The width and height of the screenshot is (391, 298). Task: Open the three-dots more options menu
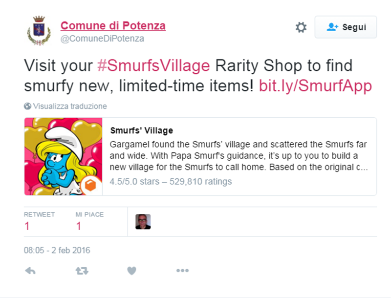pos(182,271)
